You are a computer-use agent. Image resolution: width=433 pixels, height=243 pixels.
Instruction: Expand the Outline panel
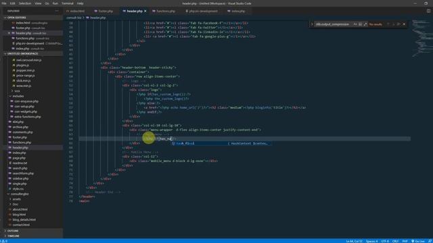pos(32,231)
